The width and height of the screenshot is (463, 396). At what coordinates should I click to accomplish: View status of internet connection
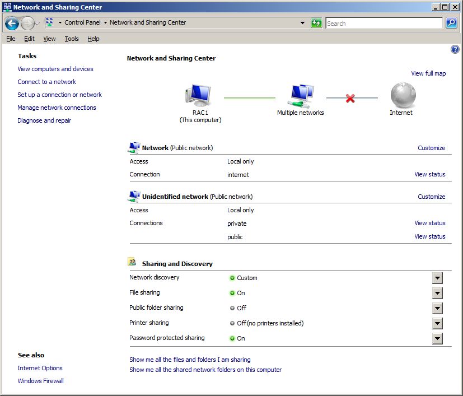(x=429, y=174)
